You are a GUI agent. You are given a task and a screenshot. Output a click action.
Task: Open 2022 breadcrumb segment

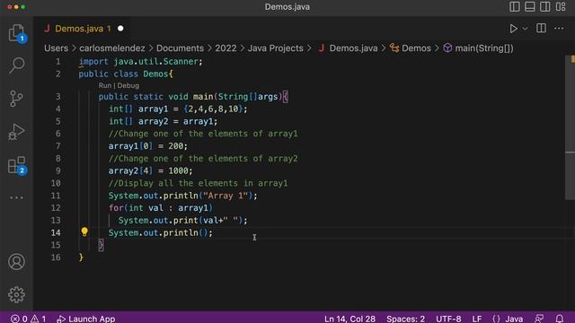[226, 48]
